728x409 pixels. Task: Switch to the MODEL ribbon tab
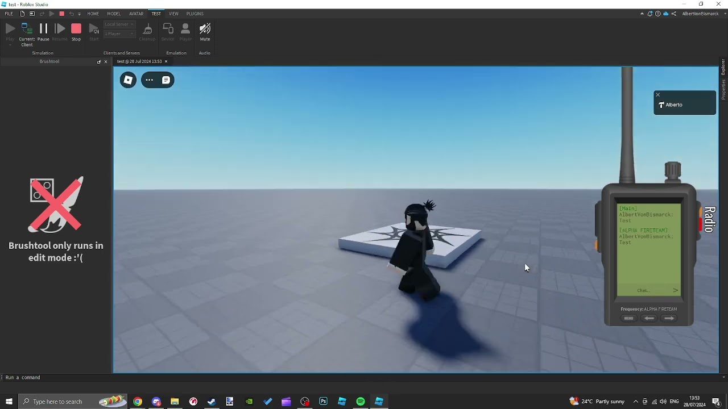coord(114,14)
